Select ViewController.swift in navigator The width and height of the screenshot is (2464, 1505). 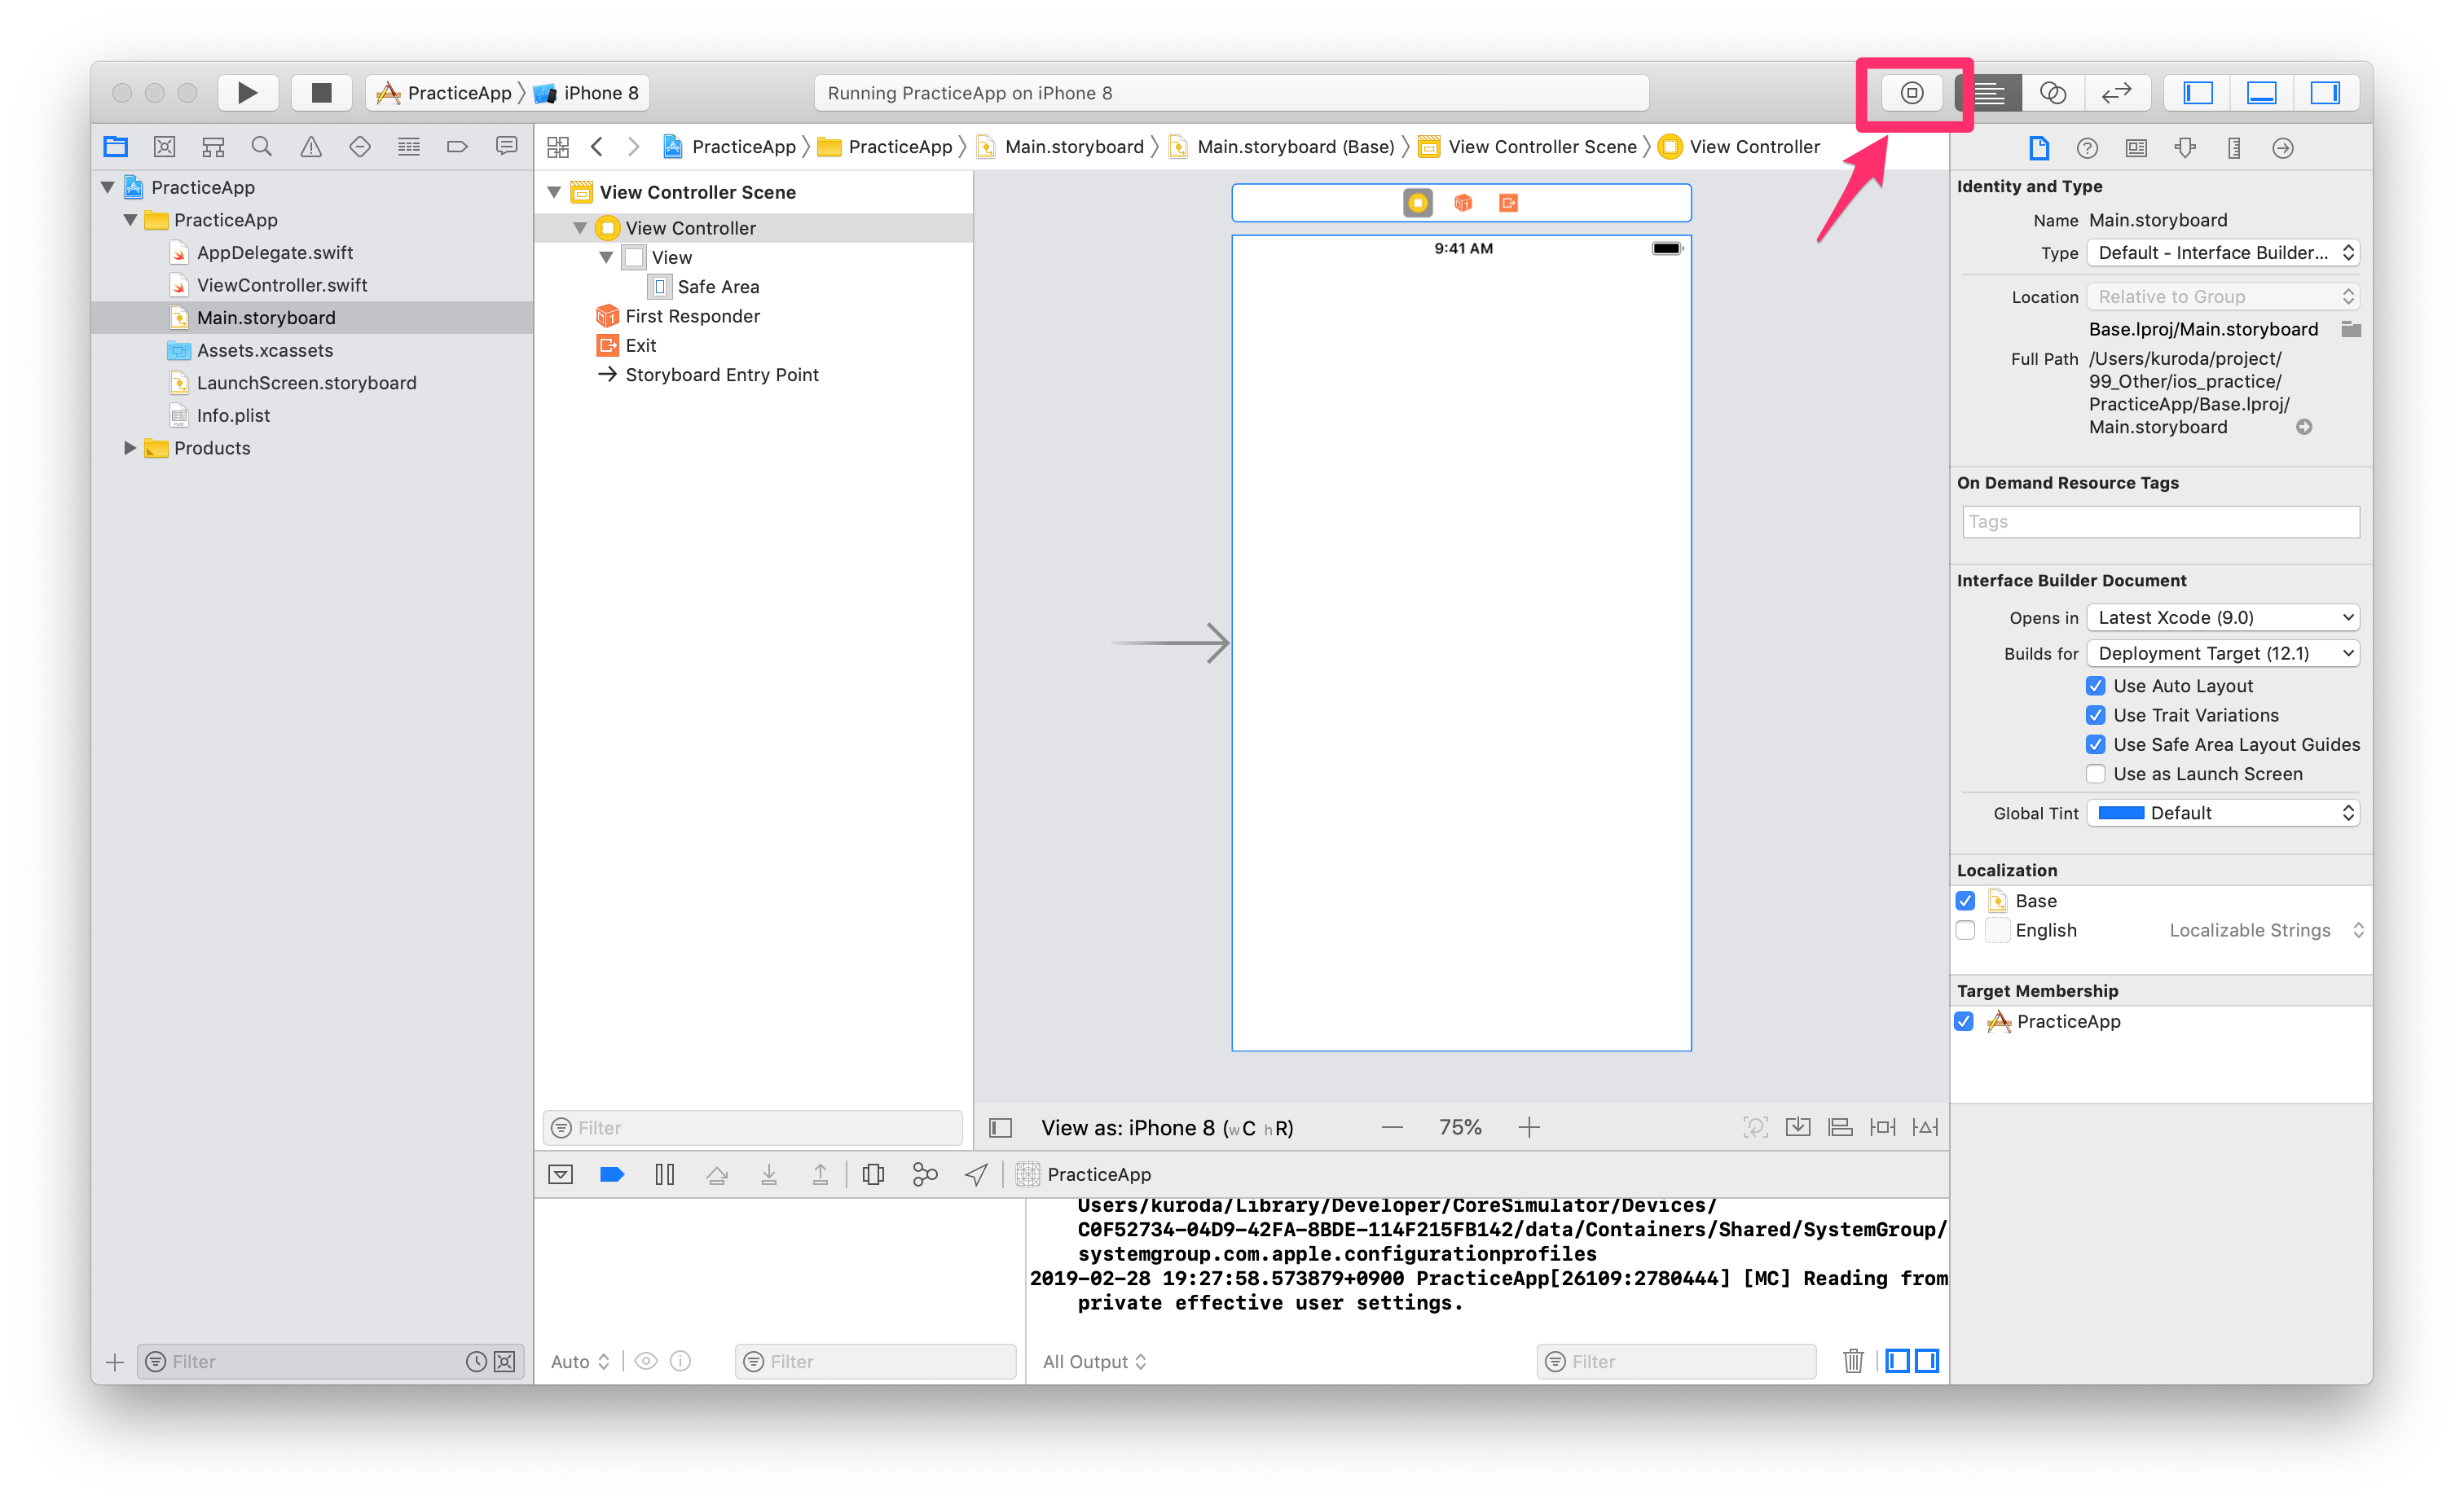point(281,286)
